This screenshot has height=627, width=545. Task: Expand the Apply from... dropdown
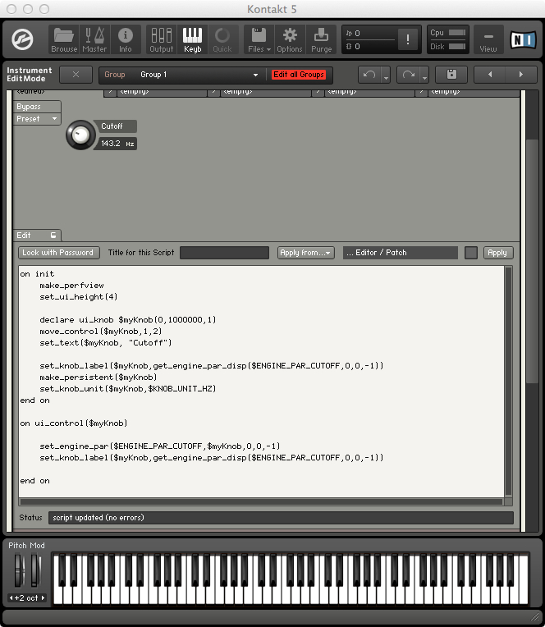click(305, 253)
